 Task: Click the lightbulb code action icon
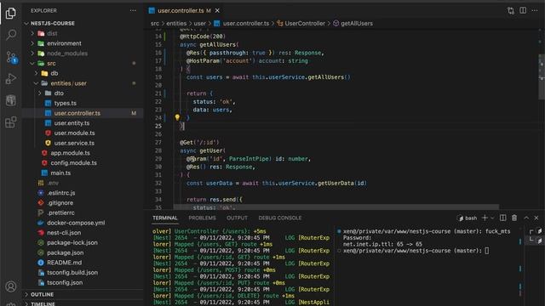tap(177, 117)
